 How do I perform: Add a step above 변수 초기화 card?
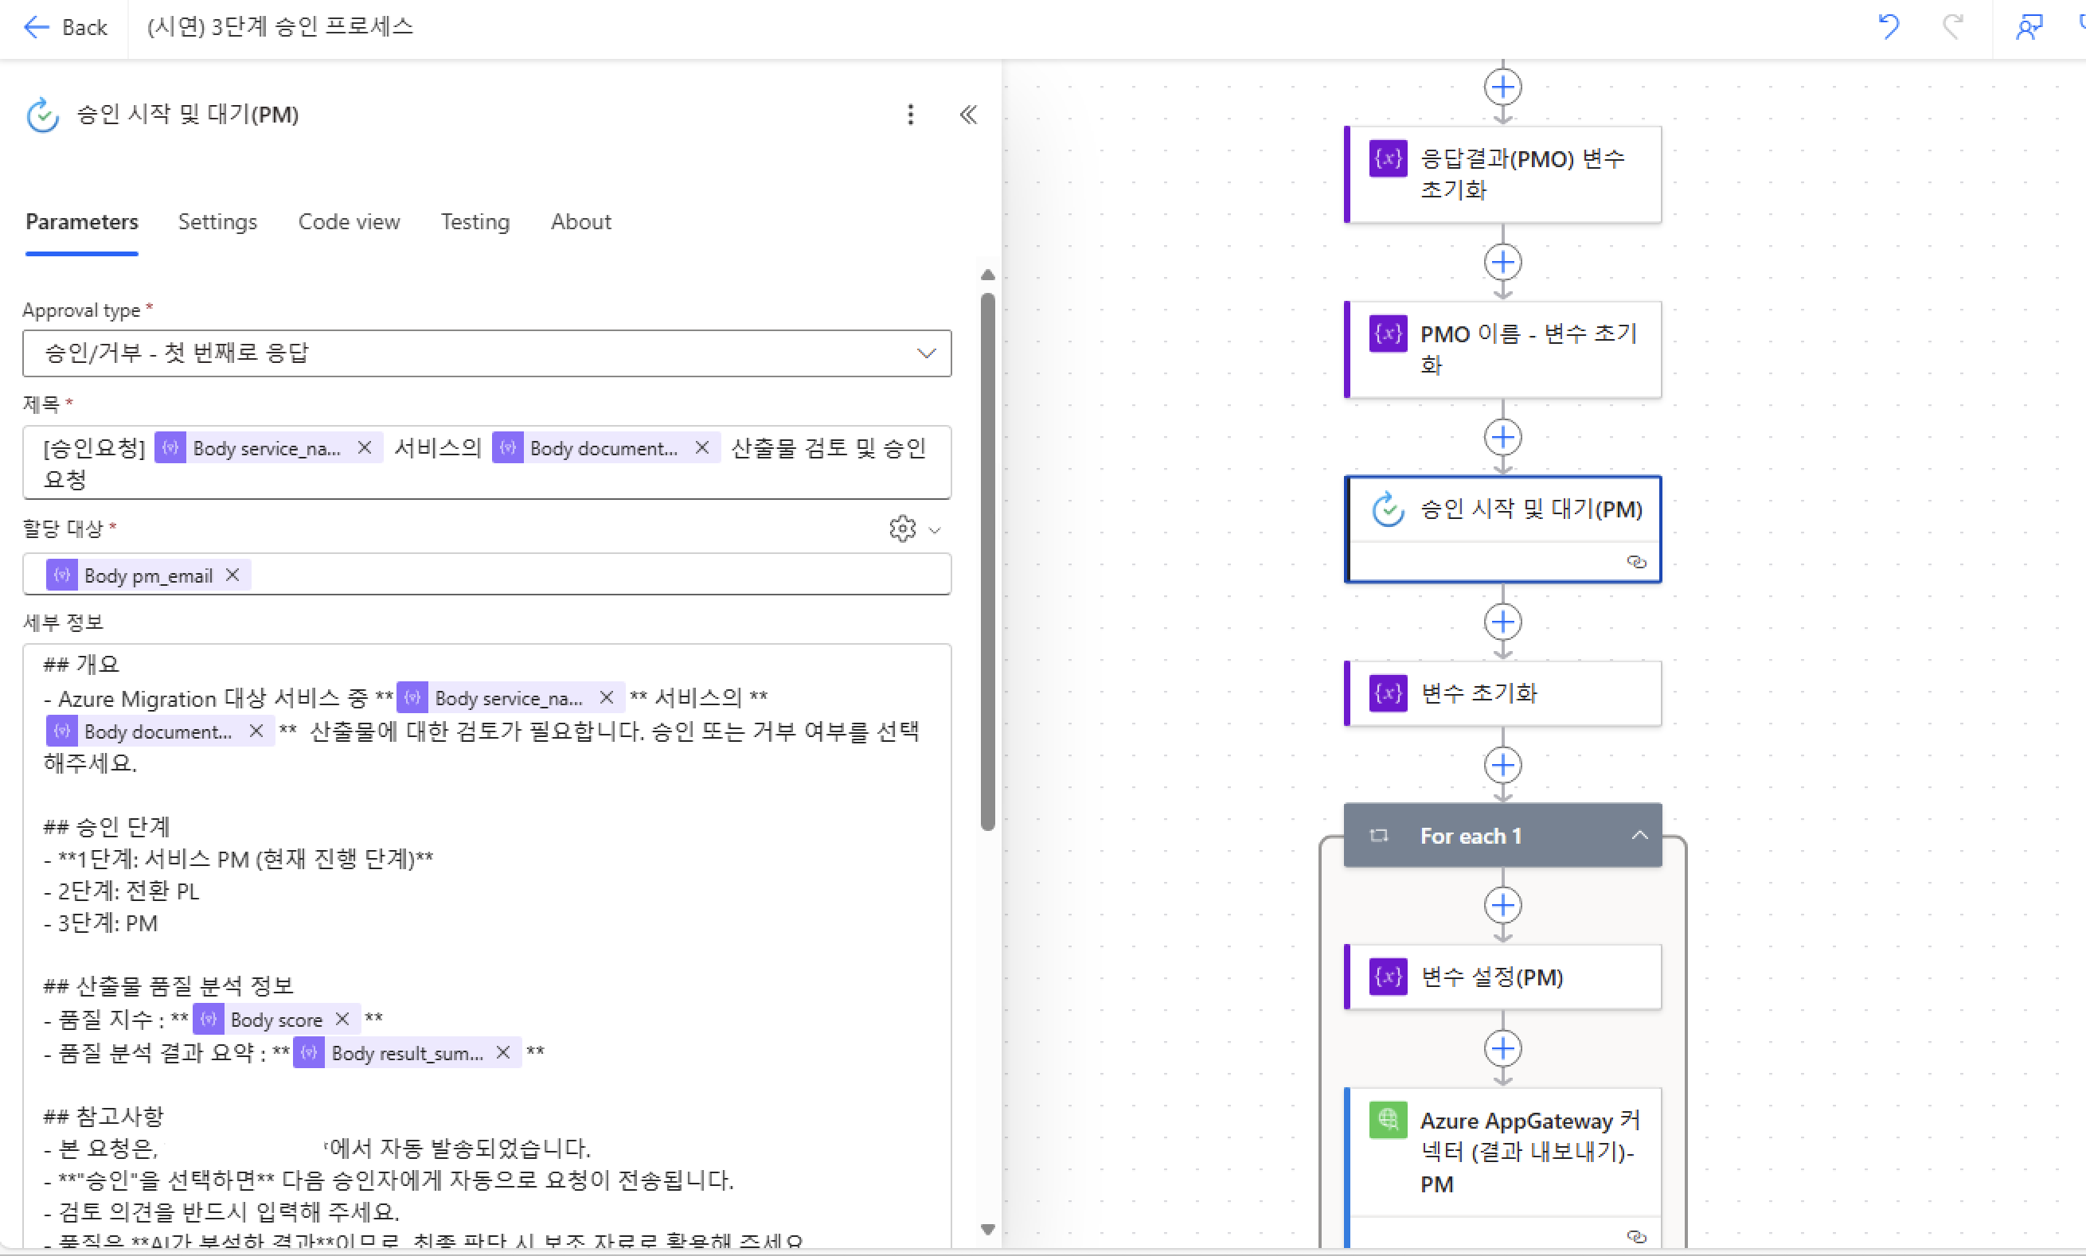[1502, 622]
